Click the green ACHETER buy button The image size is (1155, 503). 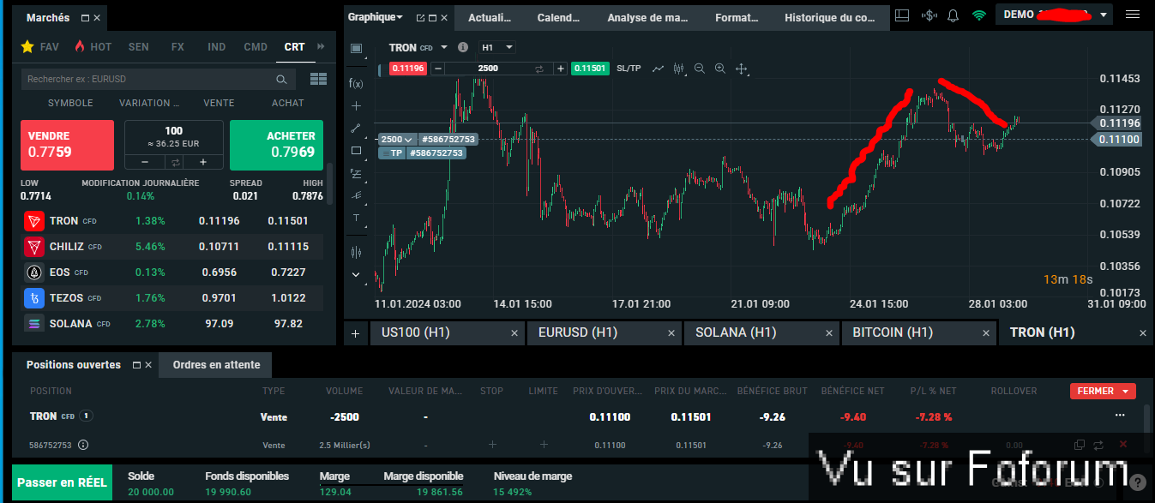click(276, 145)
